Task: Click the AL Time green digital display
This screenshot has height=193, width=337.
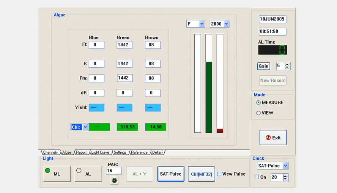Action: tap(272, 50)
